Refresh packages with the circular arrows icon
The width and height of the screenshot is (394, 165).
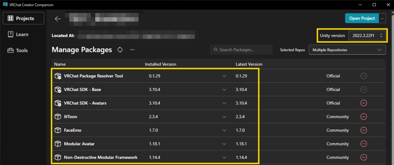pyautogui.click(x=120, y=49)
